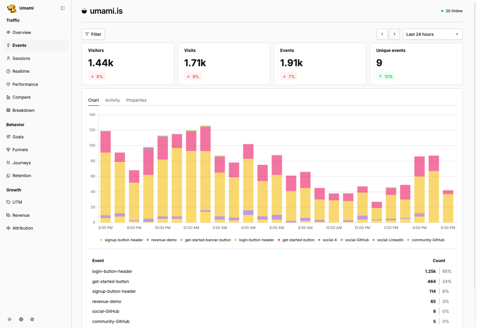477x328 pixels.
Task: Toggle get-started-banner-button legend item
Action: click(205, 240)
